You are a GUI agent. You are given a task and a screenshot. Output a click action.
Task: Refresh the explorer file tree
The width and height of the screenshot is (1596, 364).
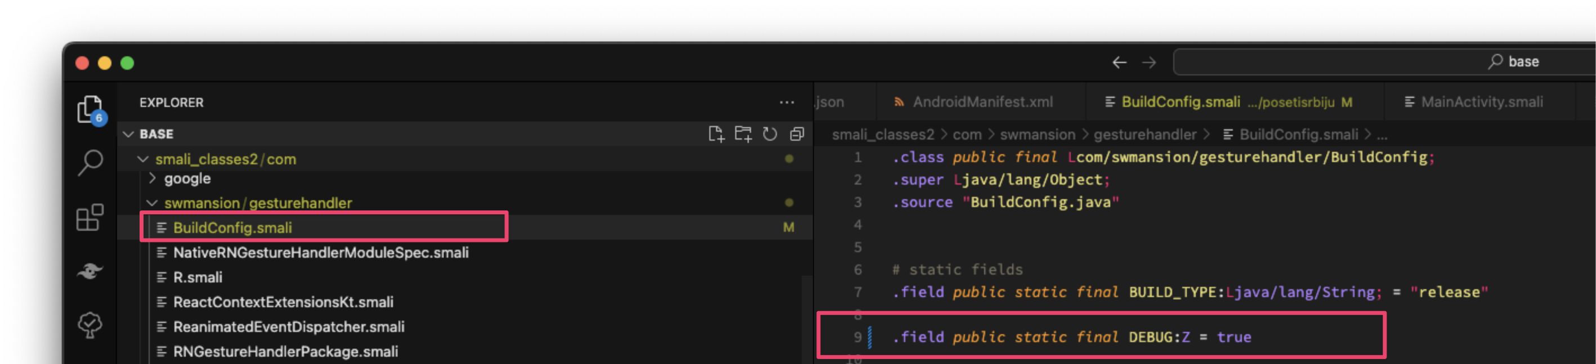point(770,134)
